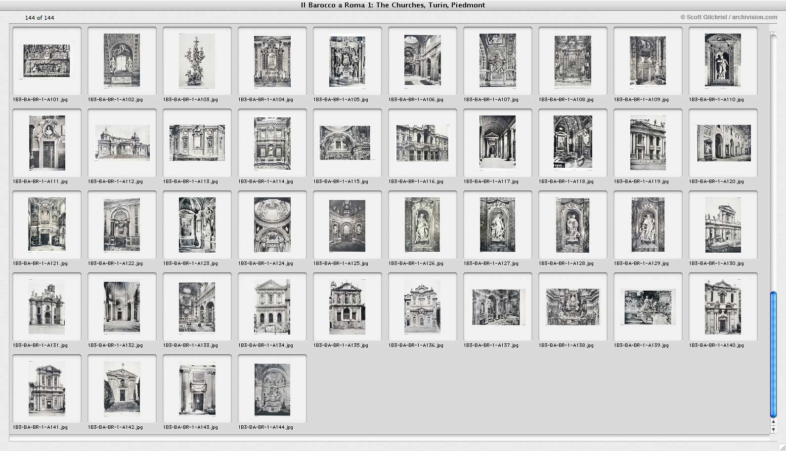Open last thumbnail 1B3-BA-BR-1-A144.jpg

tap(272, 388)
